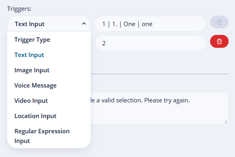This screenshot has height=157, width=235.
Task: Click the Triggers: label
Action: (x=19, y=9)
